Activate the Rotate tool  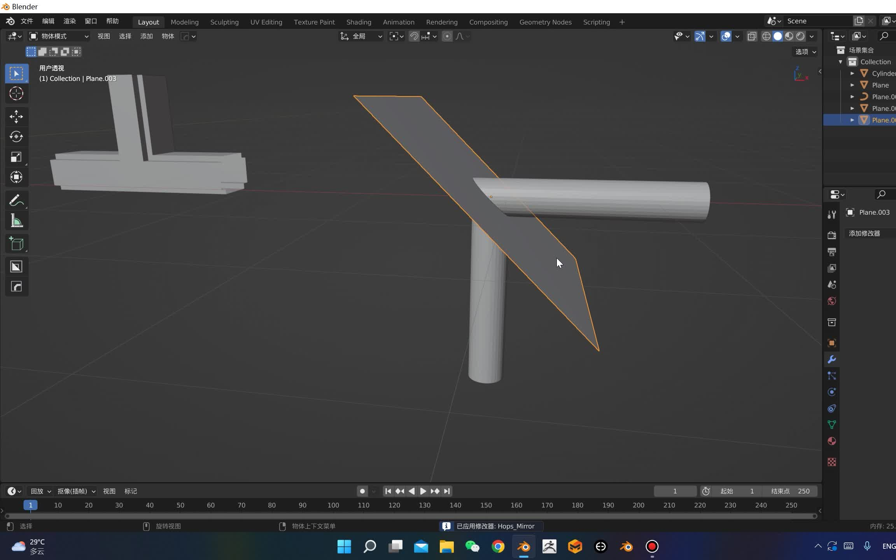tap(16, 136)
